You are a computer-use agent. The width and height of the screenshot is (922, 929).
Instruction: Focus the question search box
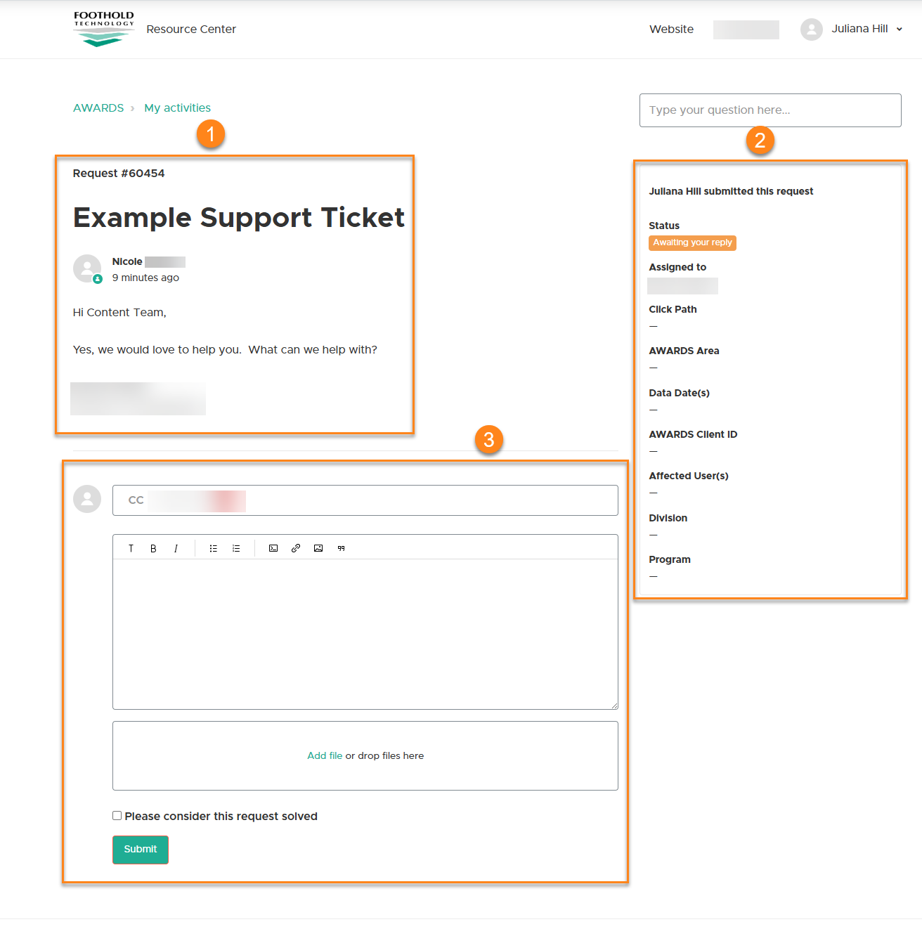[770, 110]
